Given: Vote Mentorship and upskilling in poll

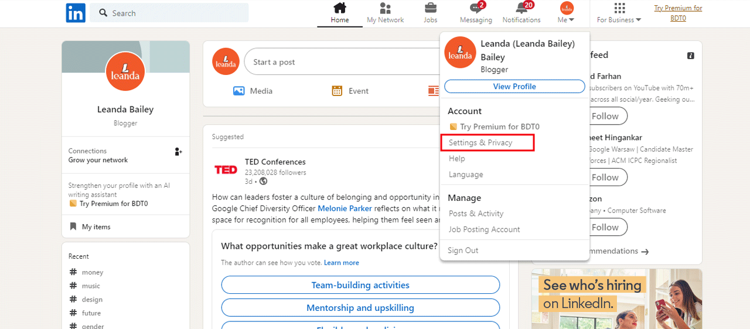Looking at the screenshot, I should 360,307.
